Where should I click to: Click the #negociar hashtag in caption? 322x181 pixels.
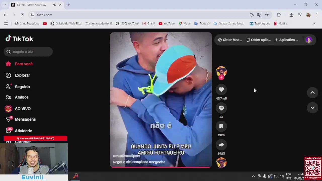coord(157,162)
